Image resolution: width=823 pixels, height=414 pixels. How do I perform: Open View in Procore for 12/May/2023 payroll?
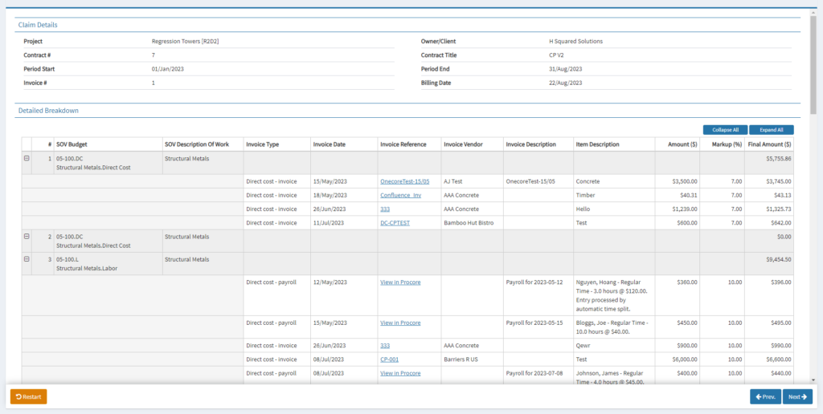(400, 282)
